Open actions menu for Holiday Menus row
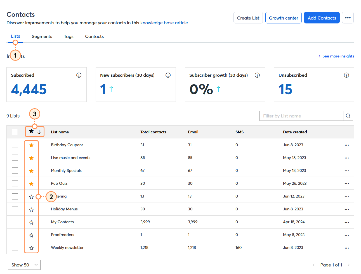This screenshot has height=274, width=361. coord(347,210)
